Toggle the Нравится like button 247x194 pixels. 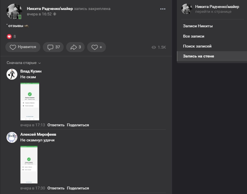point(23,47)
